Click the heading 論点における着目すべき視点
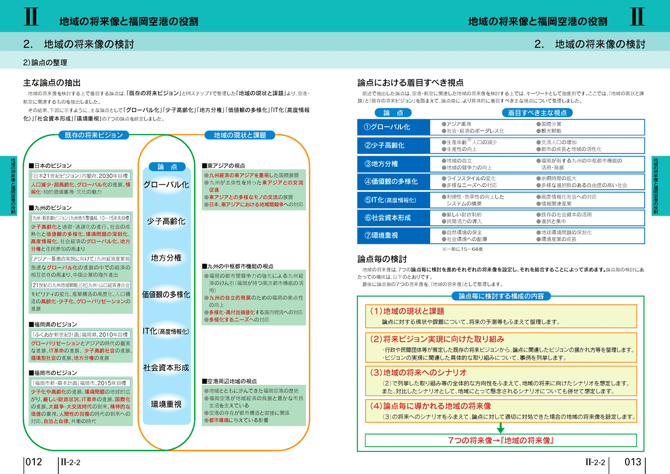This screenshot has height=474, width=670. (x=410, y=83)
